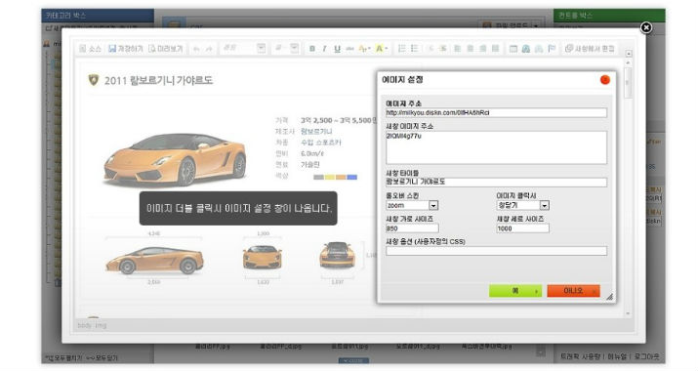Click the Lamborghini shield logo beside the title

[x=94, y=80]
